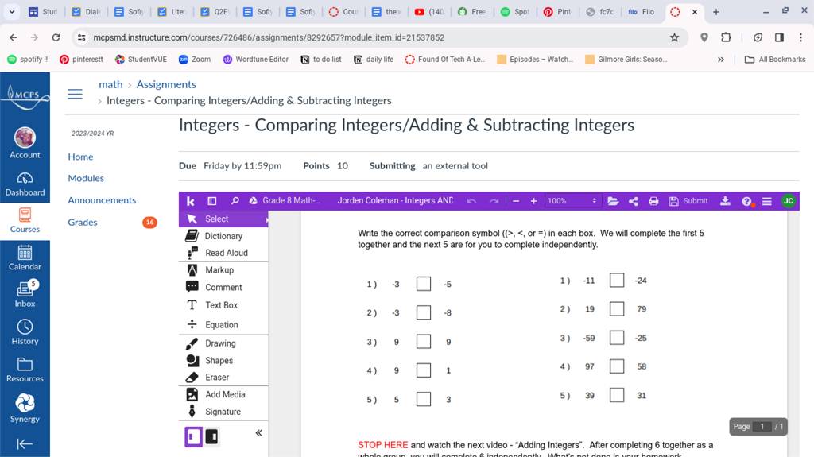Click the Share icon in Kami toolbar
Image resolution: width=814 pixels, height=457 pixels.
[634, 201]
